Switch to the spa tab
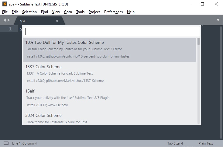Screen dimensions: 223x147 (x=39, y=21)
